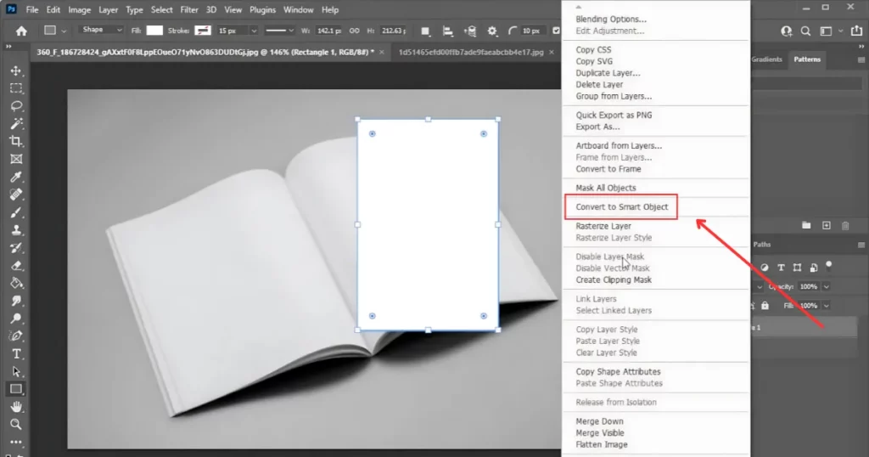Toggle Lock All for the layer
Screen dimensions: 869x457
765,306
